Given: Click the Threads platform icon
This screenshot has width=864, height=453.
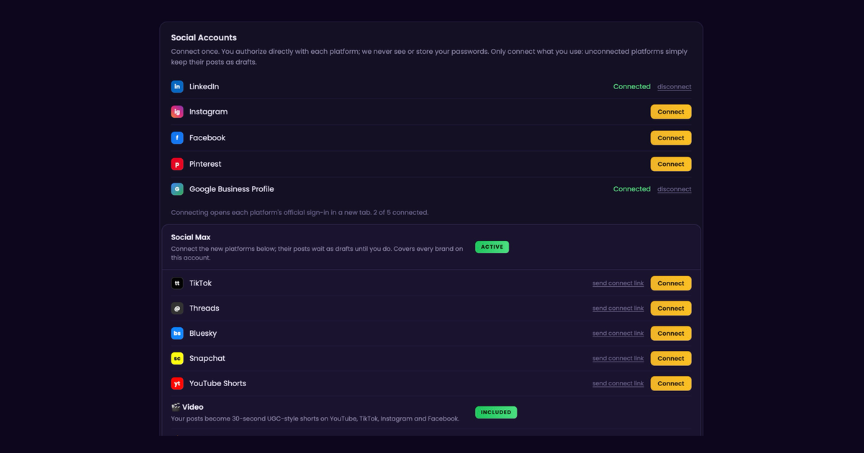Looking at the screenshot, I should point(177,308).
